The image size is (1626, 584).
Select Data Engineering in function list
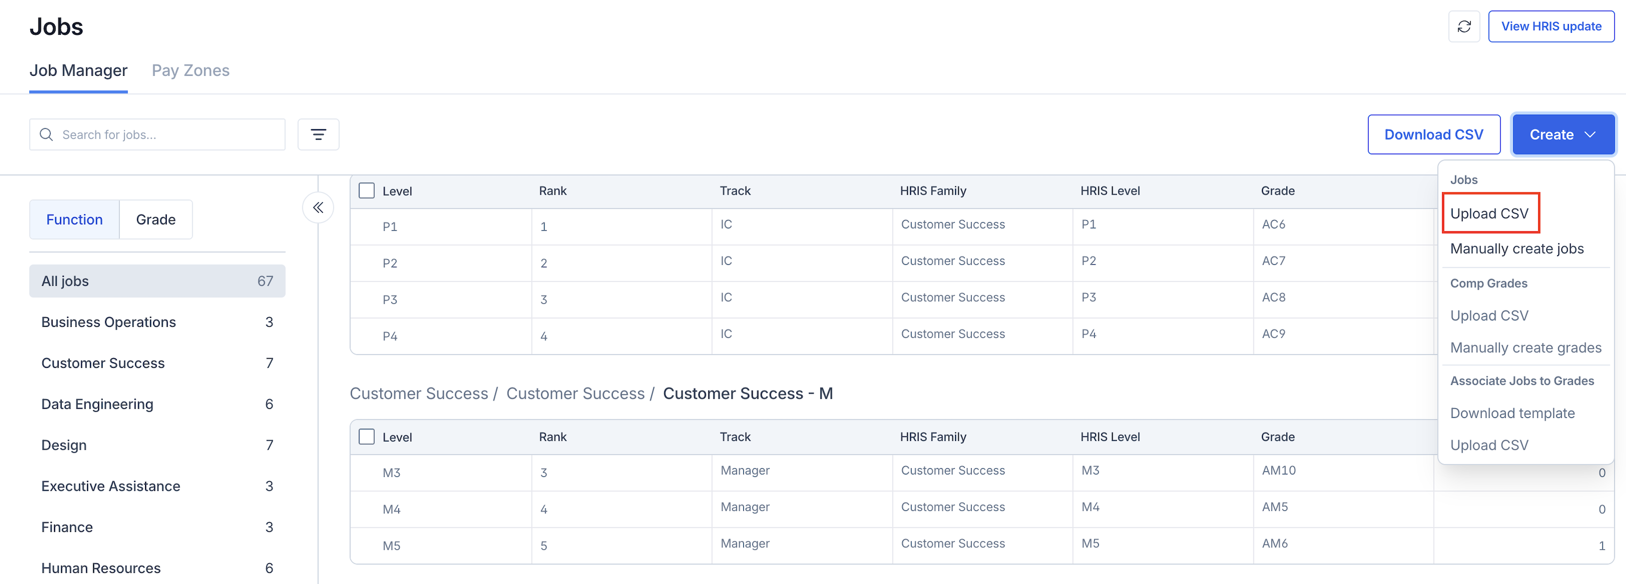pos(97,404)
